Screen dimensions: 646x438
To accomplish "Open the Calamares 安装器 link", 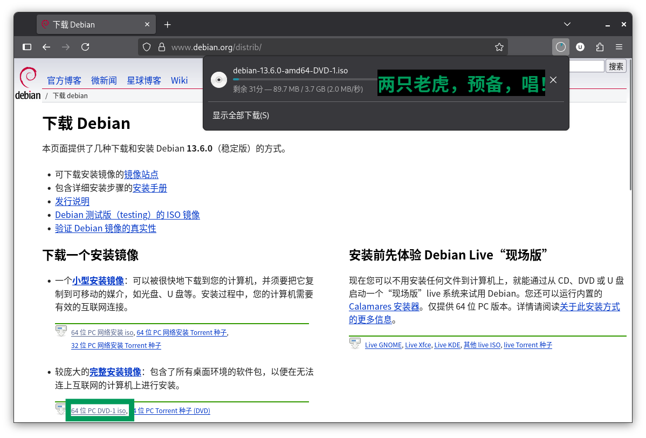I will [x=384, y=306].
